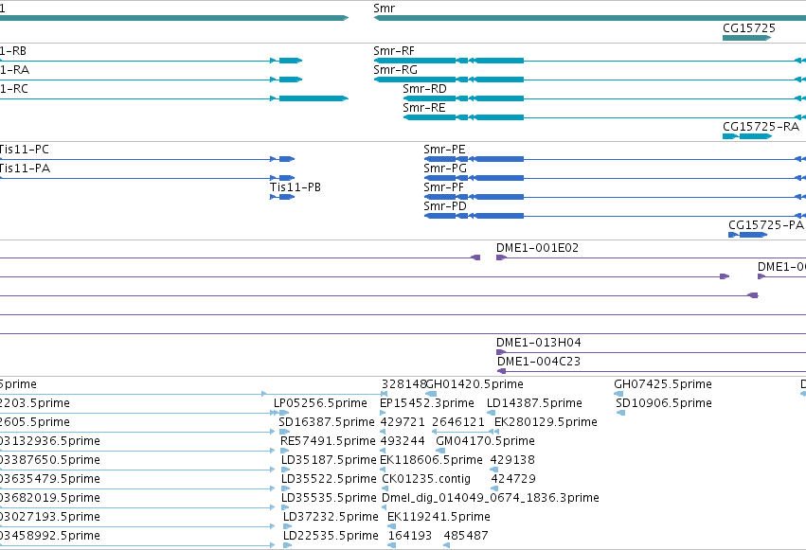Click the EK118606.5prime EST label

point(431,460)
